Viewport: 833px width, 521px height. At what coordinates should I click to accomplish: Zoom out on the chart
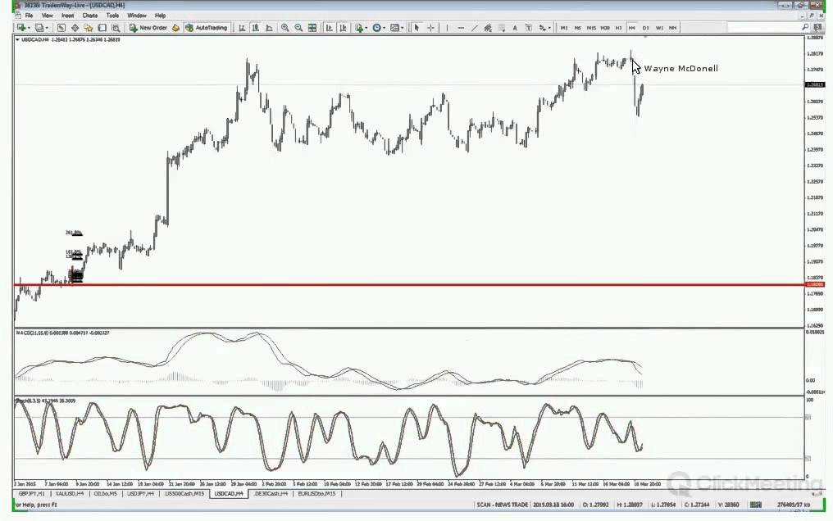298,28
